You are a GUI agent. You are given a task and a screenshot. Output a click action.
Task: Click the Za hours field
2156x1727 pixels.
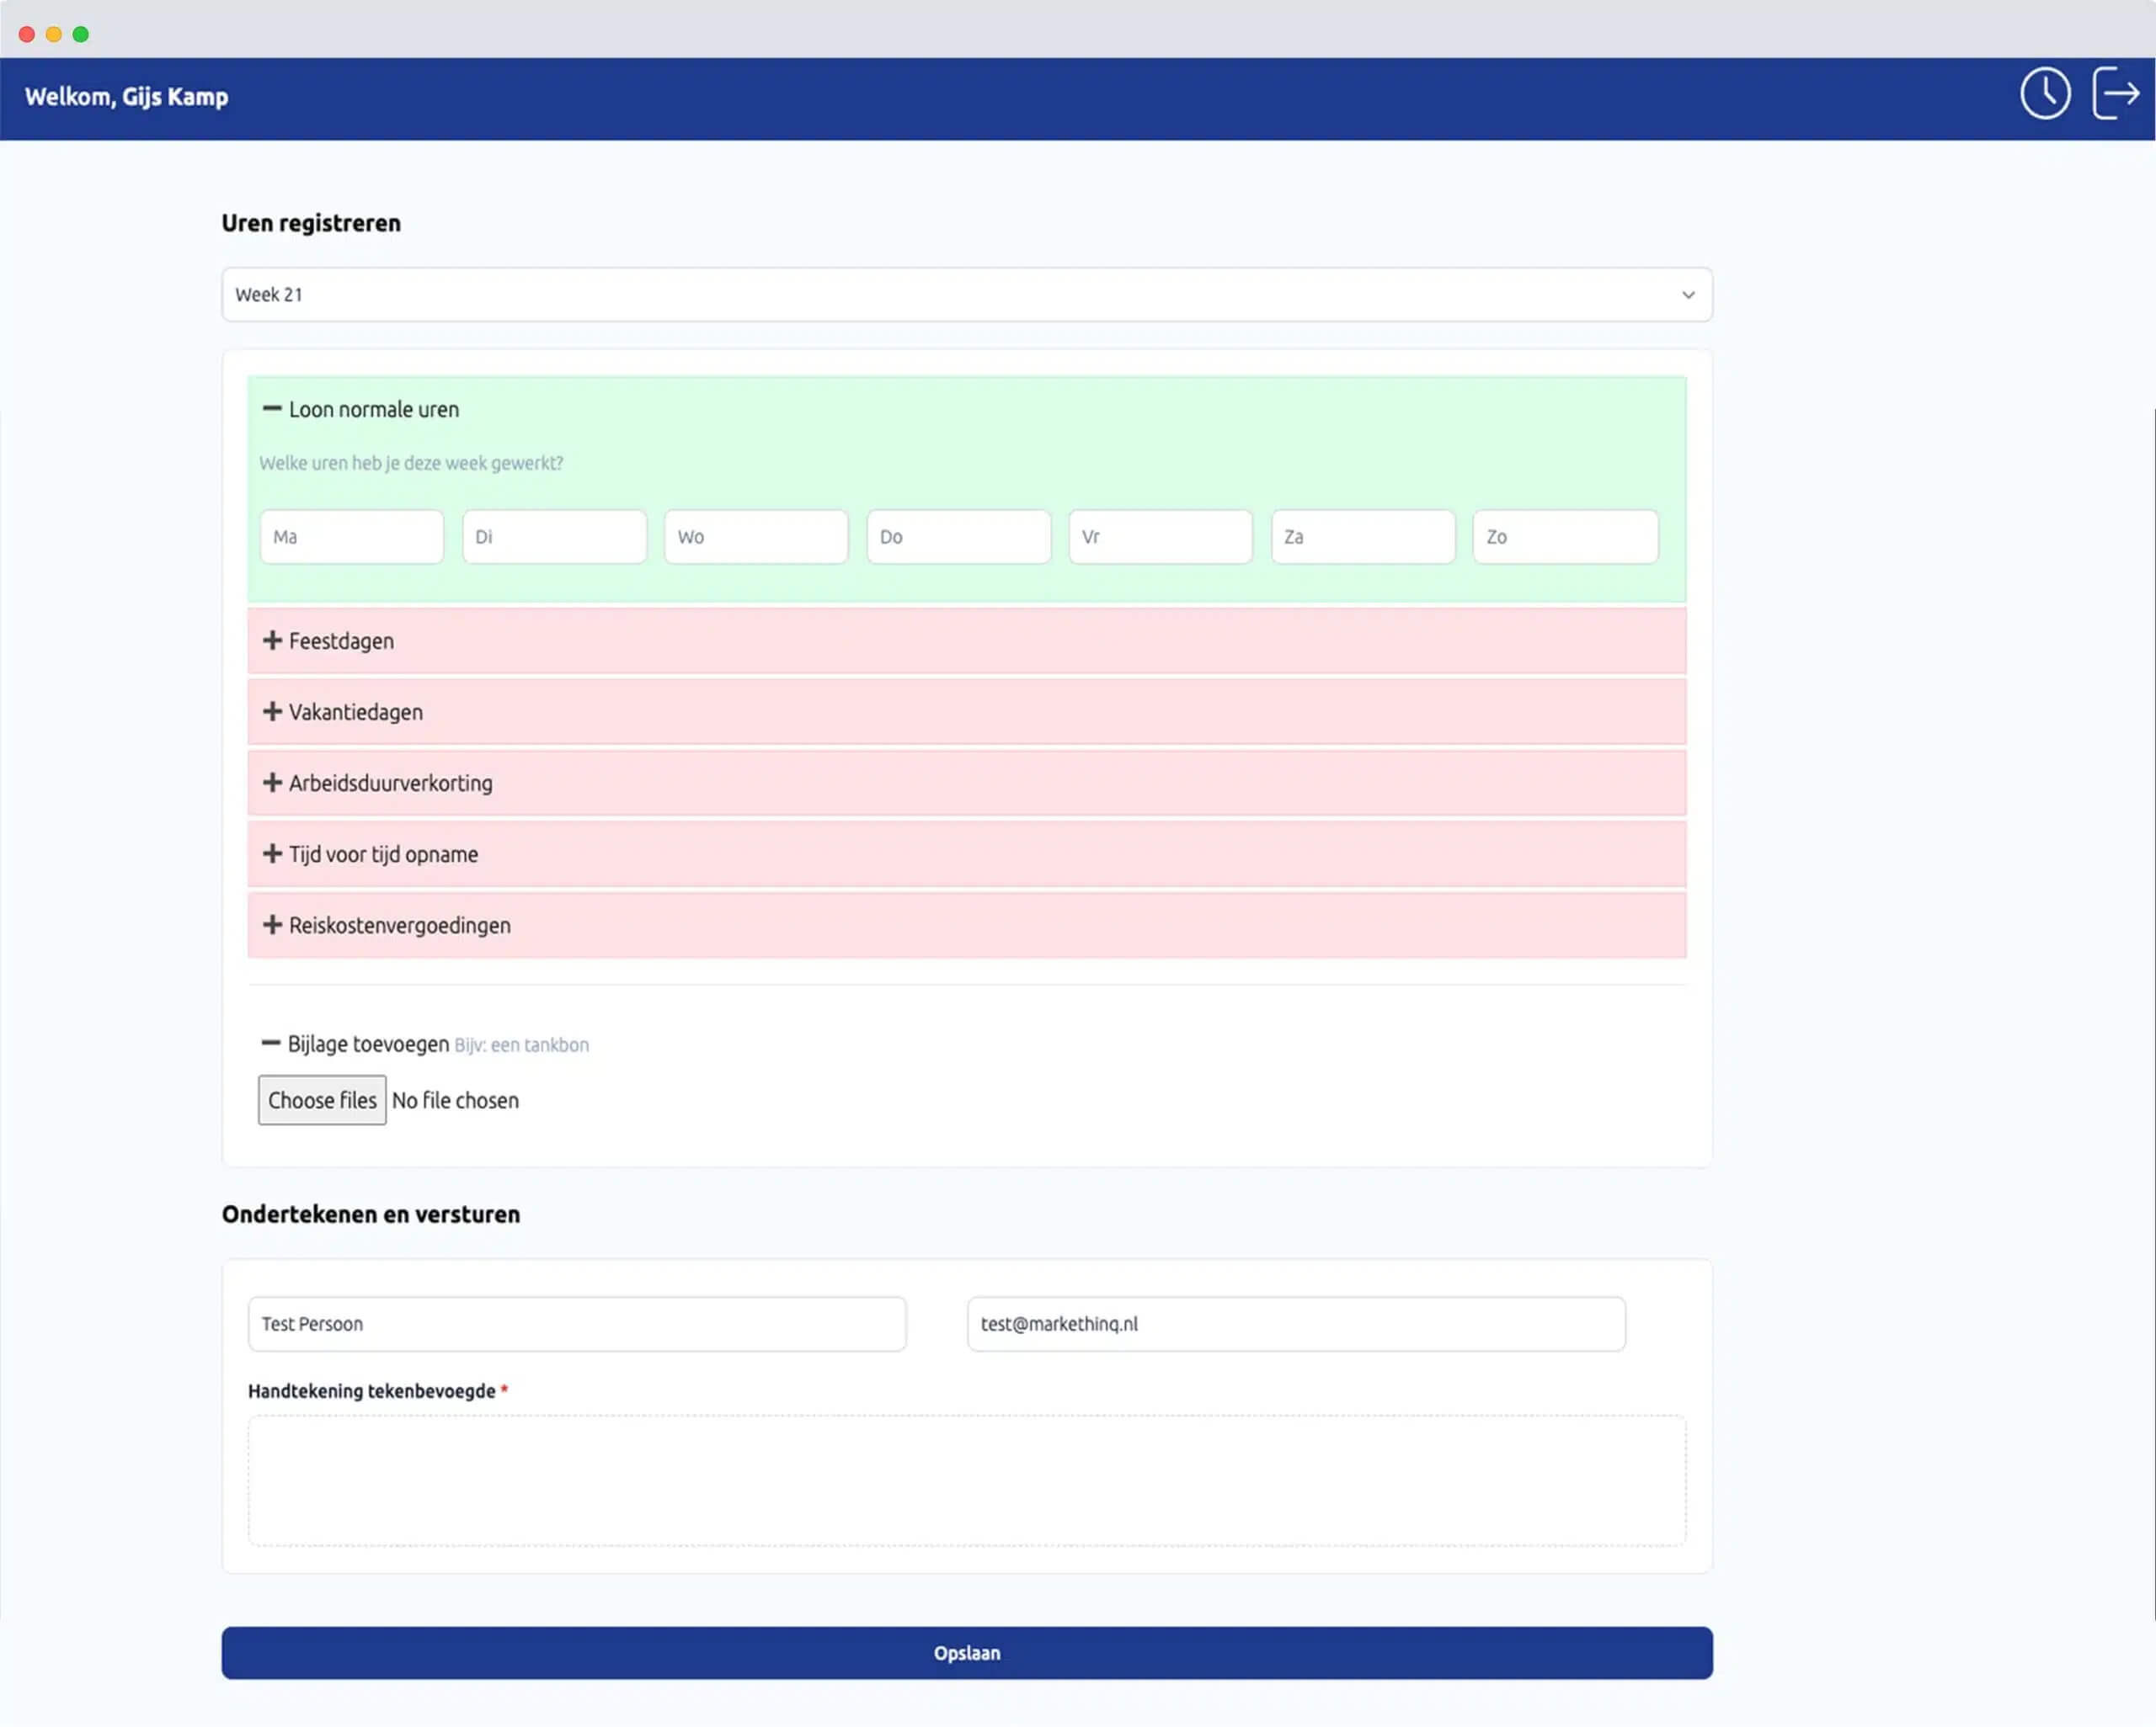[1363, 537]
